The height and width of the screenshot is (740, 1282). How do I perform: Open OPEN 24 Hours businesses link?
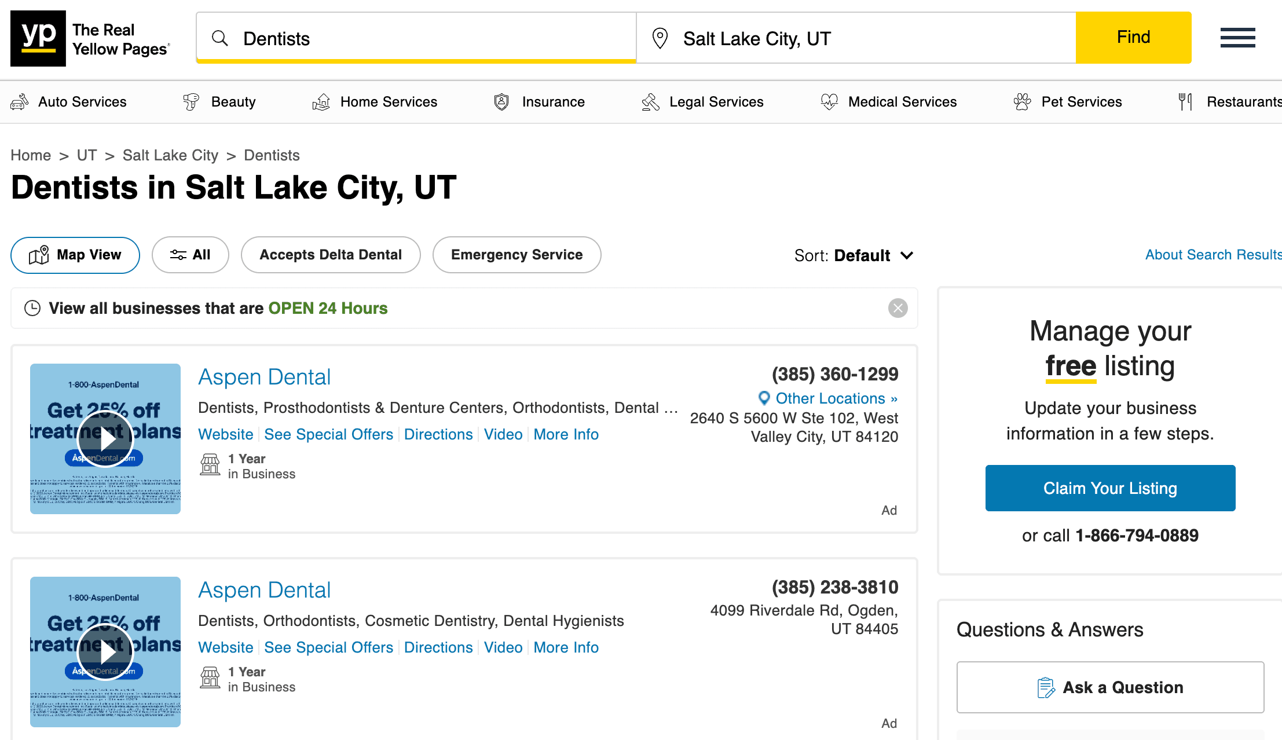(328, 308)
